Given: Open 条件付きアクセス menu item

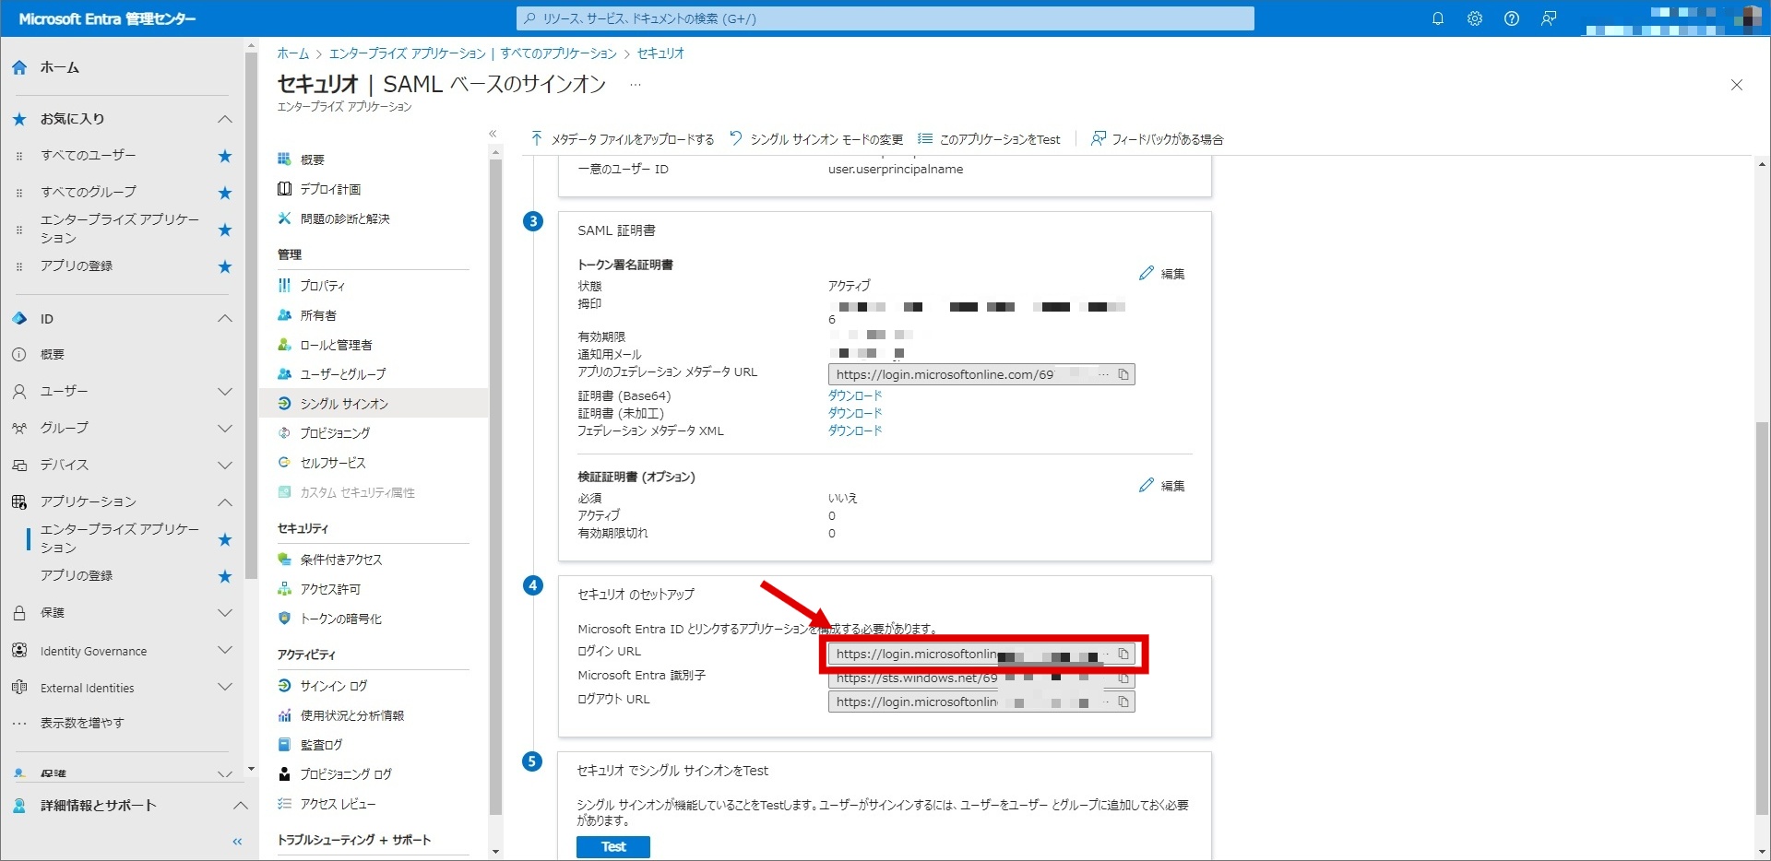Looking at the screenshot, I should click(340, 560).
